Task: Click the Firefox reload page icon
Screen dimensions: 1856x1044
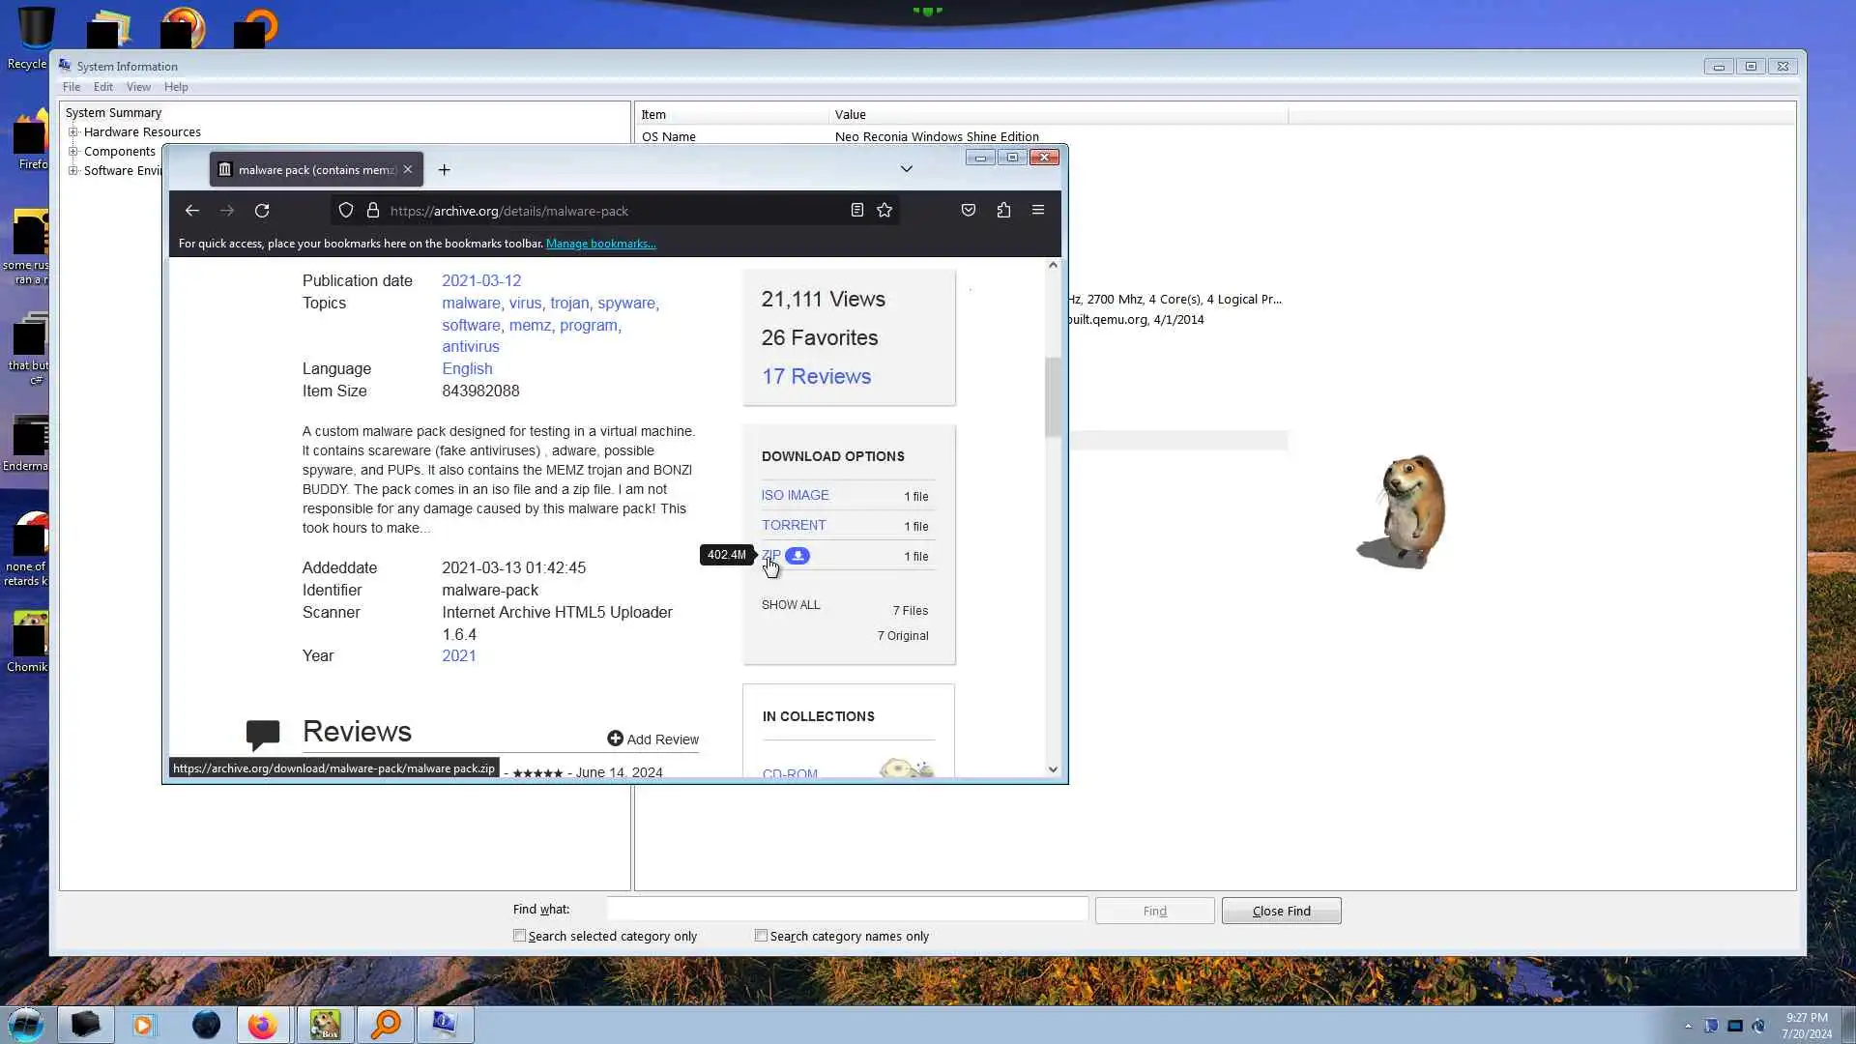Action: pos(262,211)
